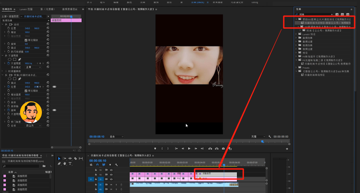360x193 pixels.
Task: Select the 效果 (Effects) workspace tab
Action: [197, 2]
